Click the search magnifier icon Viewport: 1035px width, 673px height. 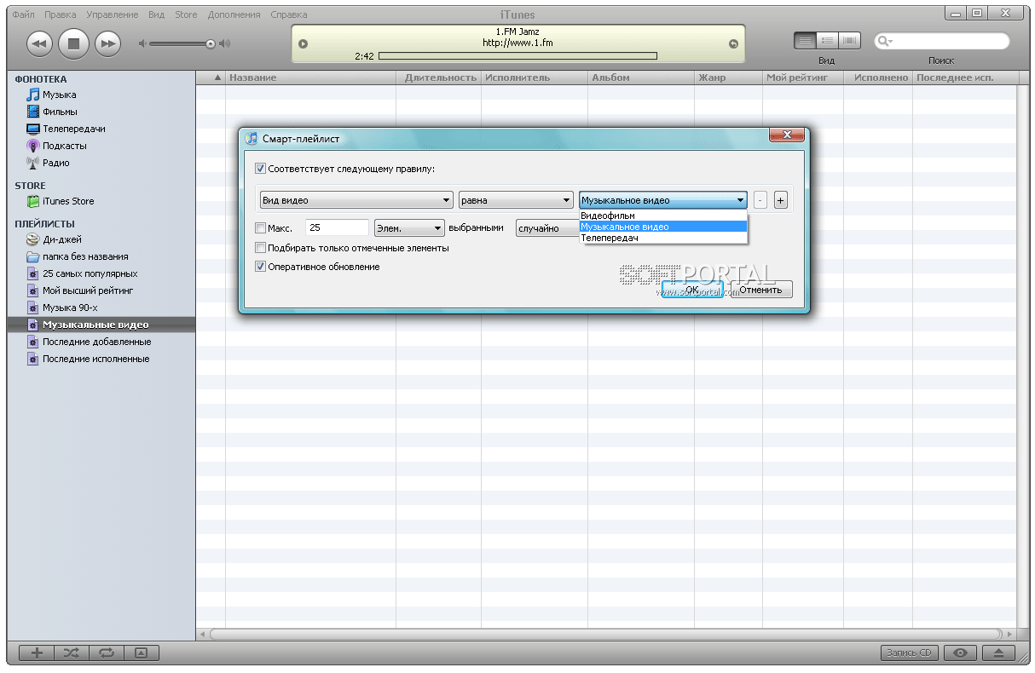click(886, 41)
